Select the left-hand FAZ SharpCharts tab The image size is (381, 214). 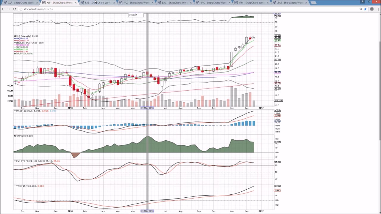[98, 3]
